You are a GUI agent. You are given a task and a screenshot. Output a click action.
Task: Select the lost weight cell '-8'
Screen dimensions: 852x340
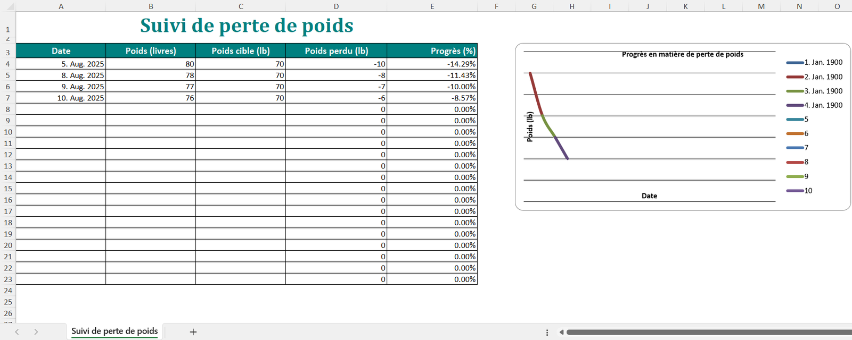coord(336,75)
